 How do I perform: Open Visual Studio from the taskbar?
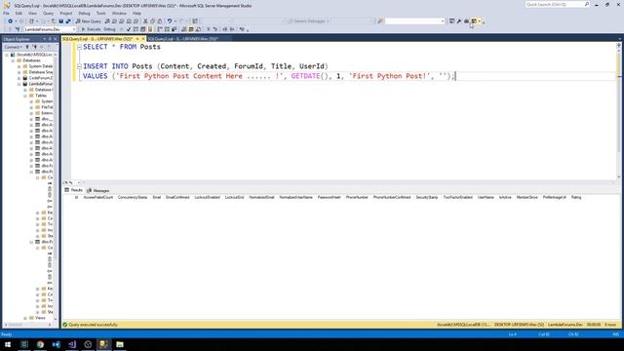72,344
